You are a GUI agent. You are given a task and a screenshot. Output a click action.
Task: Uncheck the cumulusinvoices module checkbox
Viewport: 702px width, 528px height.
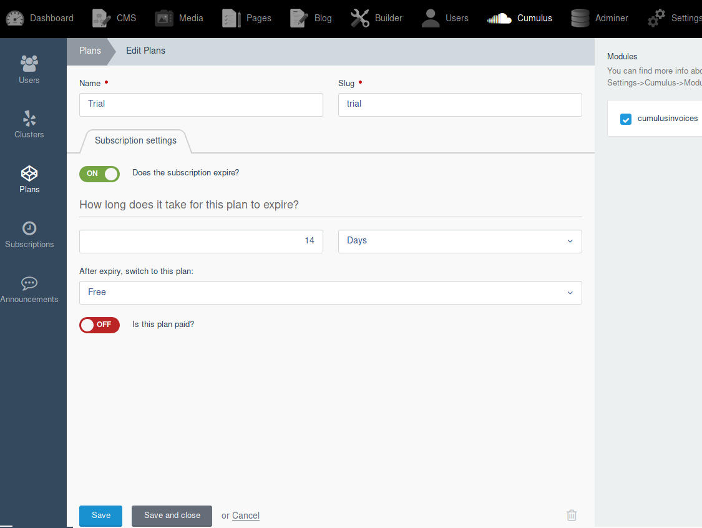tap(626, 119)
